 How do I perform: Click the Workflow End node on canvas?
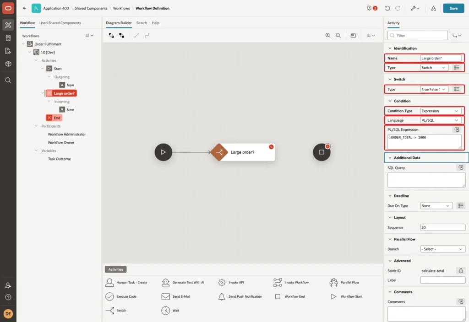(x=322, y=152)
